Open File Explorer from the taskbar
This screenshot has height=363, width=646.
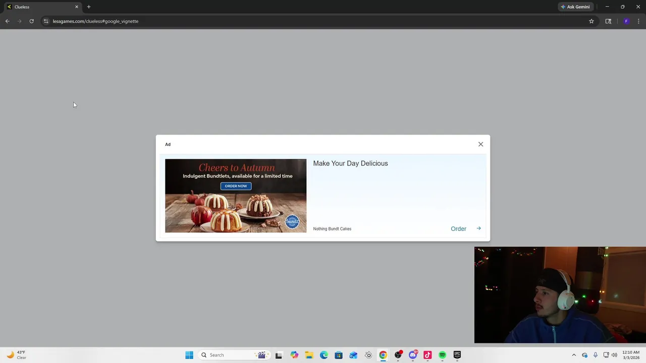pyautogui.click(x=309, y=355)
